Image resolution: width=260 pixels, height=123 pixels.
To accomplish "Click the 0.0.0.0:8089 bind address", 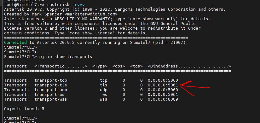I will 163,99.
